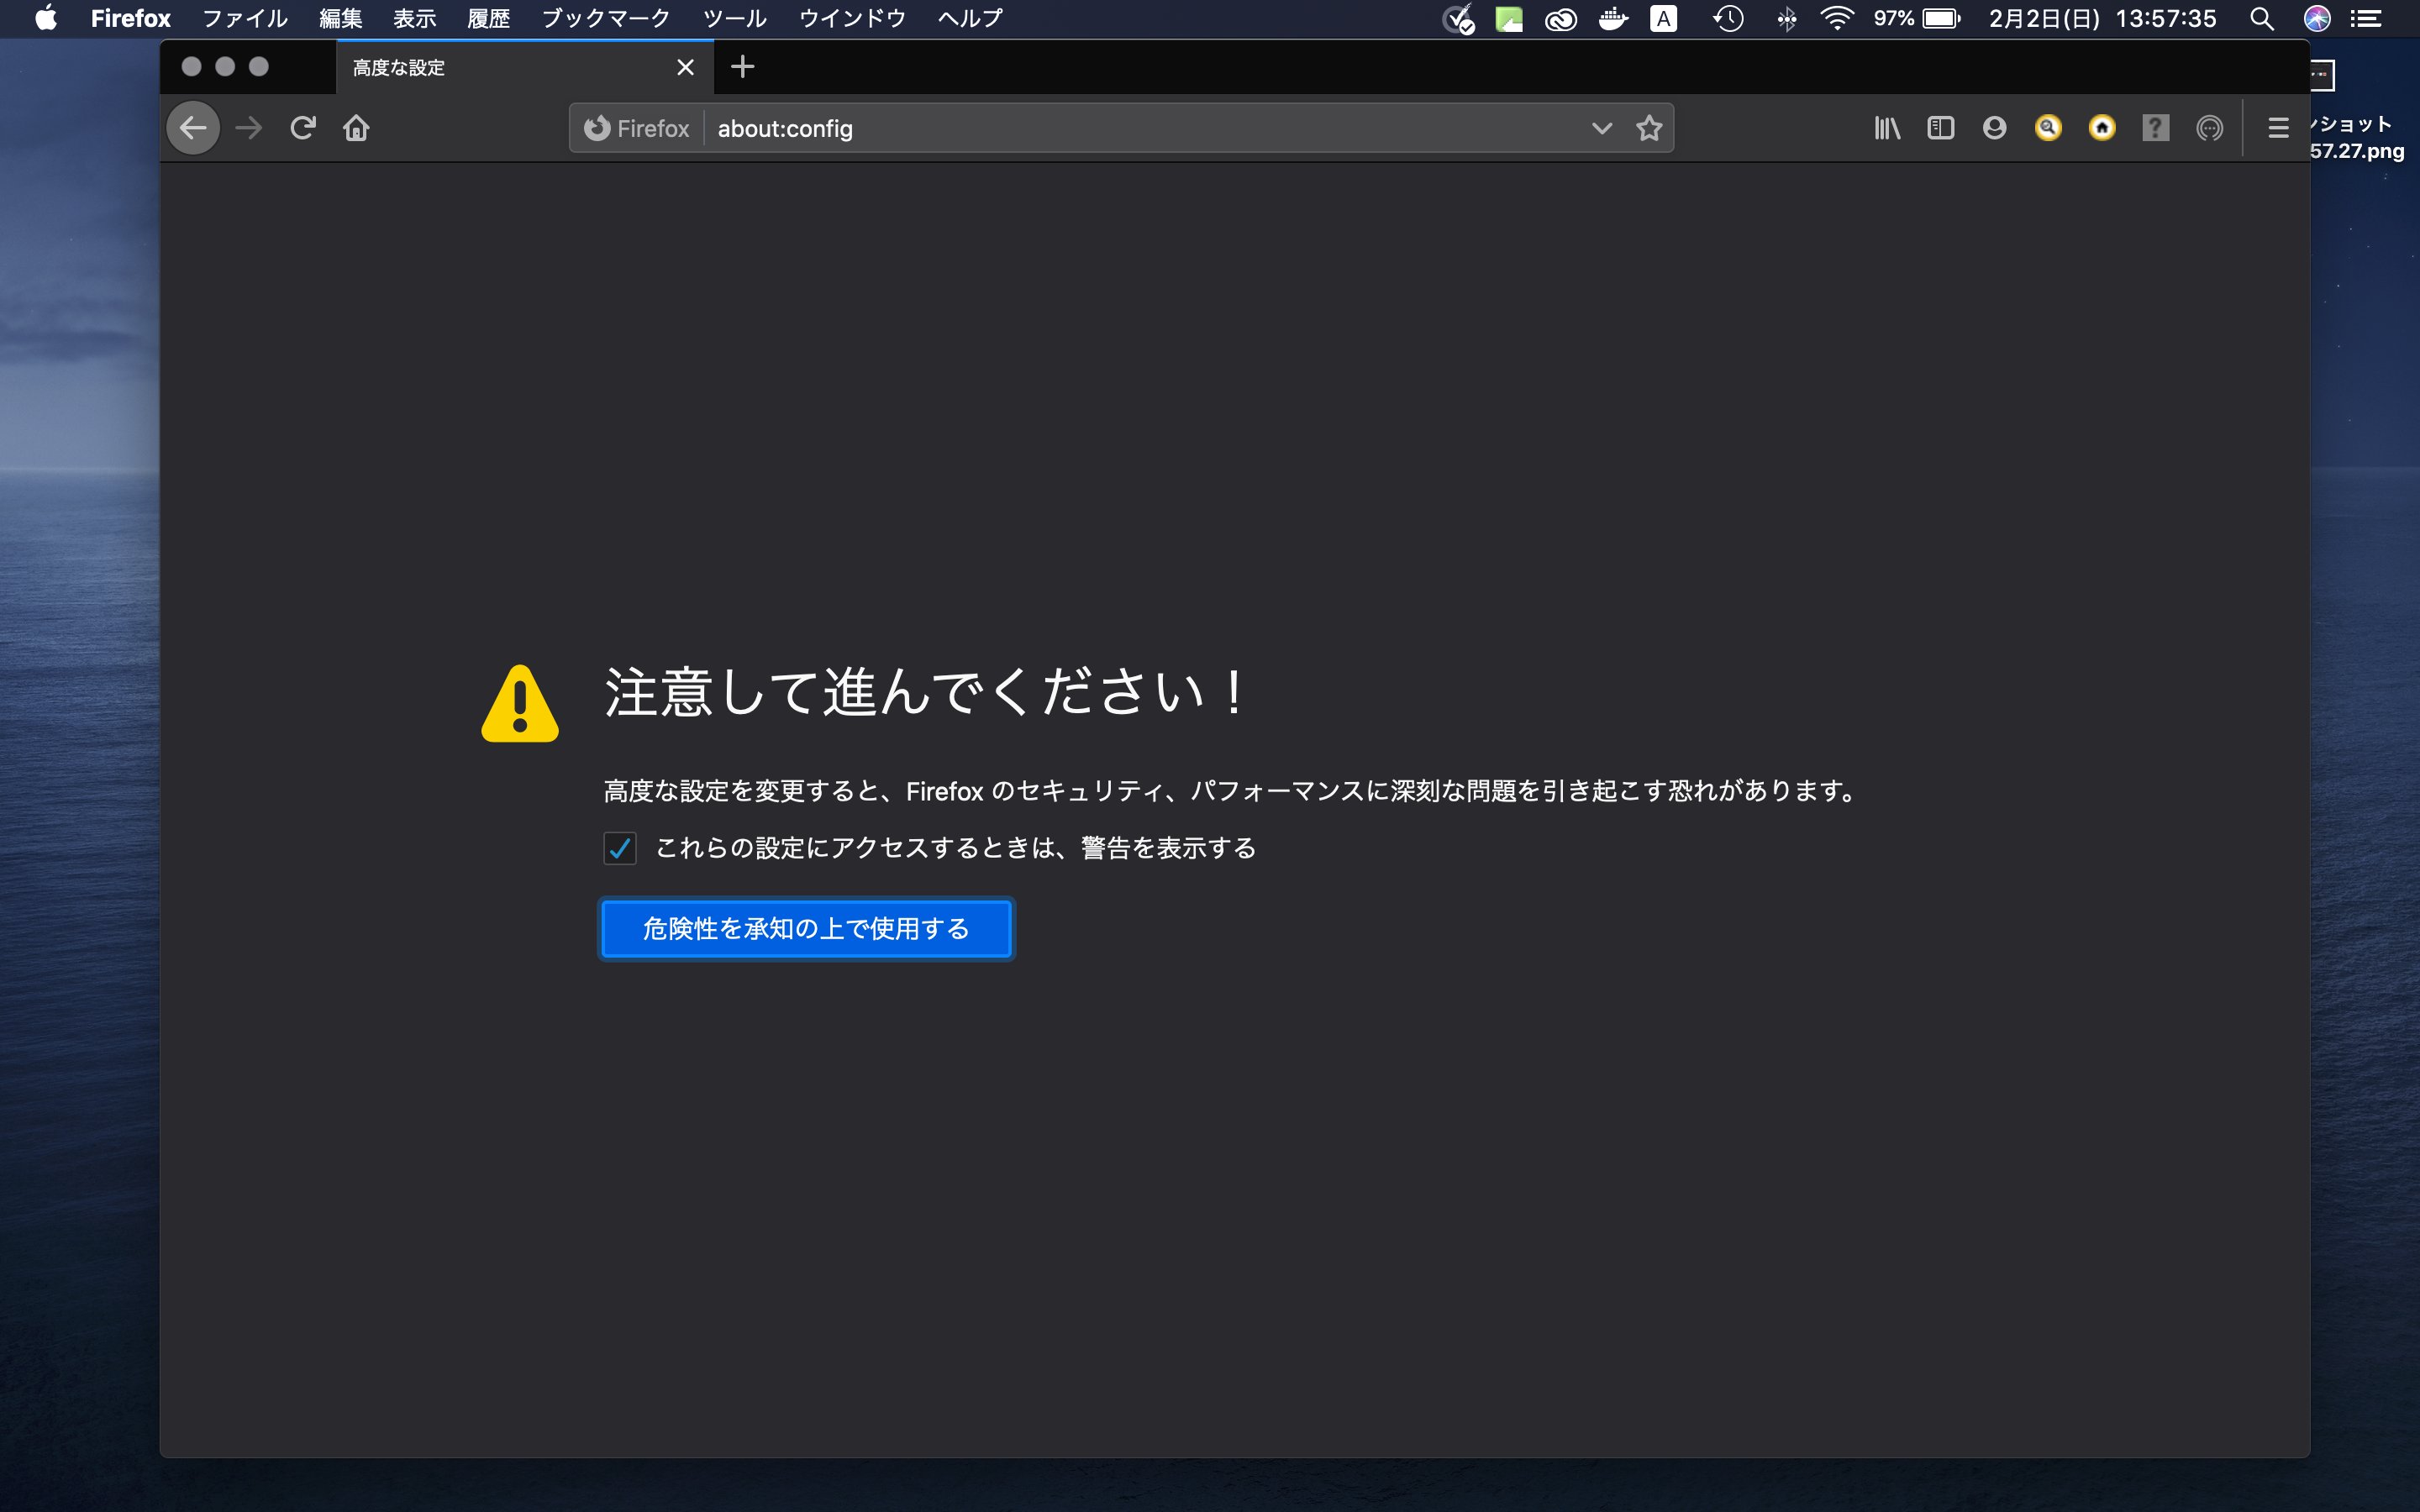Viewport: 2420px width, 1512px height.
Task: Click the input source A icon
Action: click(x=1663, y=18)
